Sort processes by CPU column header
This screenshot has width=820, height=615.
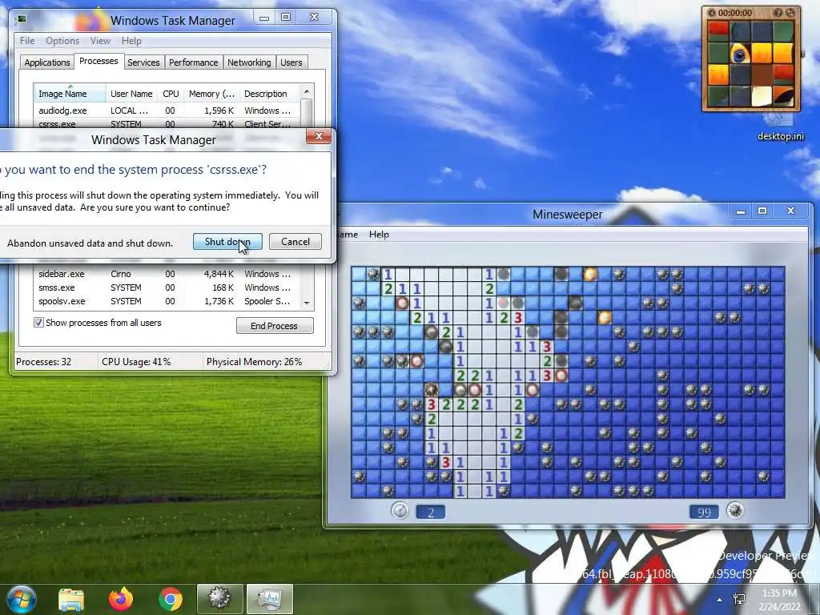pyautogui.click(x=171, y=94)
